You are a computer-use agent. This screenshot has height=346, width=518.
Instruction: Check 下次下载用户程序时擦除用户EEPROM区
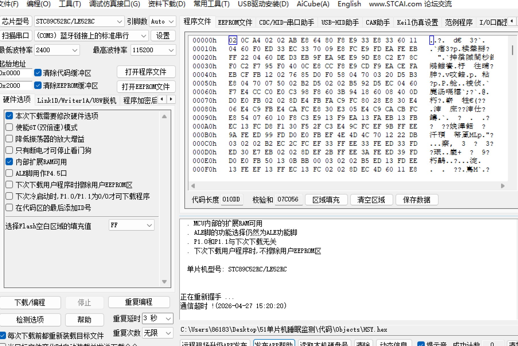point(9,184)
